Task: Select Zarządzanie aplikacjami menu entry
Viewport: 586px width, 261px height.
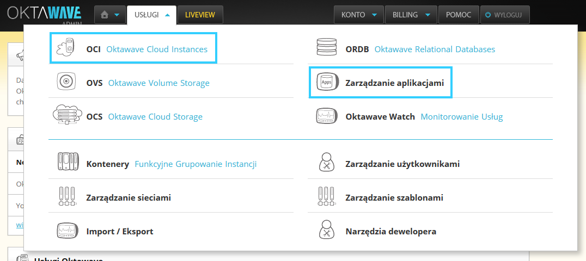Action: pyautogui.click(x=395, y=83)
